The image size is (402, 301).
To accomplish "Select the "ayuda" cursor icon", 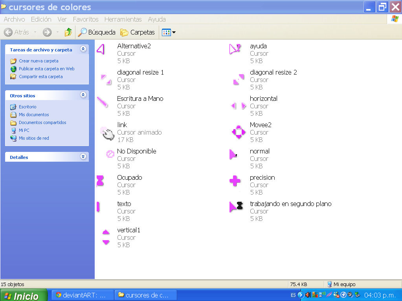I will click(235, 49).
